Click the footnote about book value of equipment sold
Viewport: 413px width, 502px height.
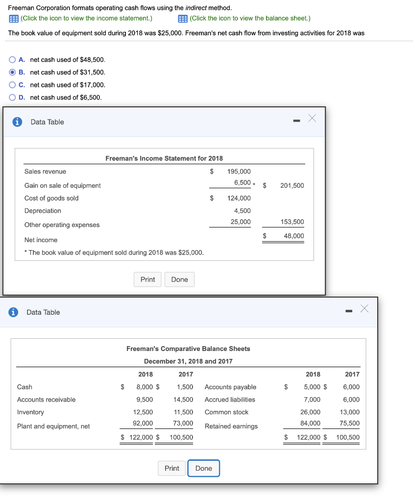[114, 252]
